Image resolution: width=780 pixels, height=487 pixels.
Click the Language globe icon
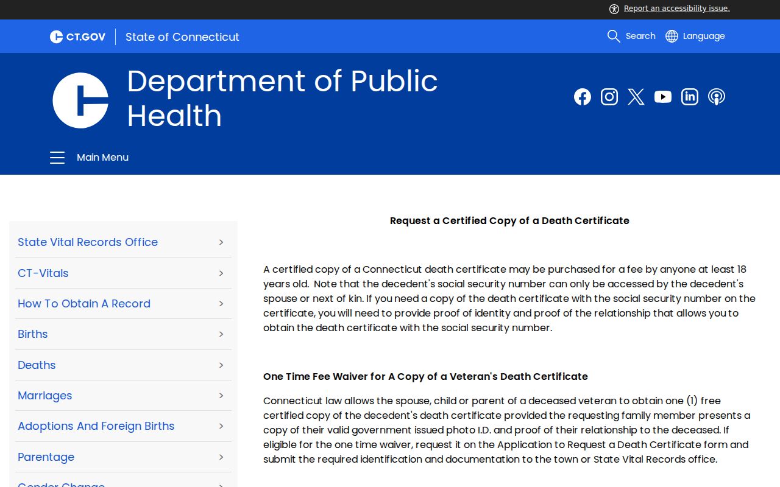pyautogui.click(x=672, y=36)
